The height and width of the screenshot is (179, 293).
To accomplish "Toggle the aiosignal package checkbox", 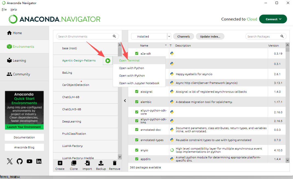I will pos(137,92).
